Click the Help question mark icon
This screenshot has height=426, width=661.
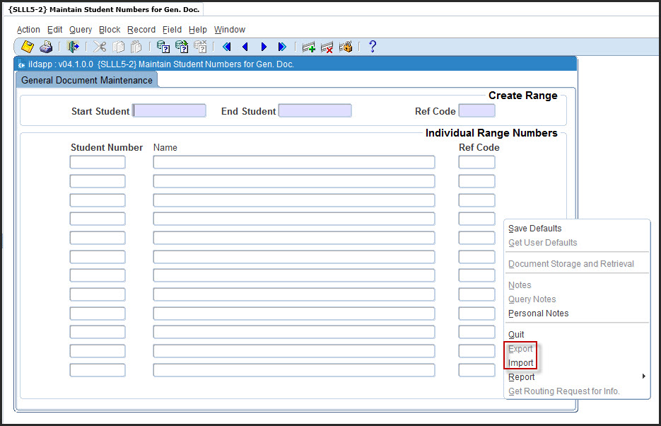coord(373,47)
